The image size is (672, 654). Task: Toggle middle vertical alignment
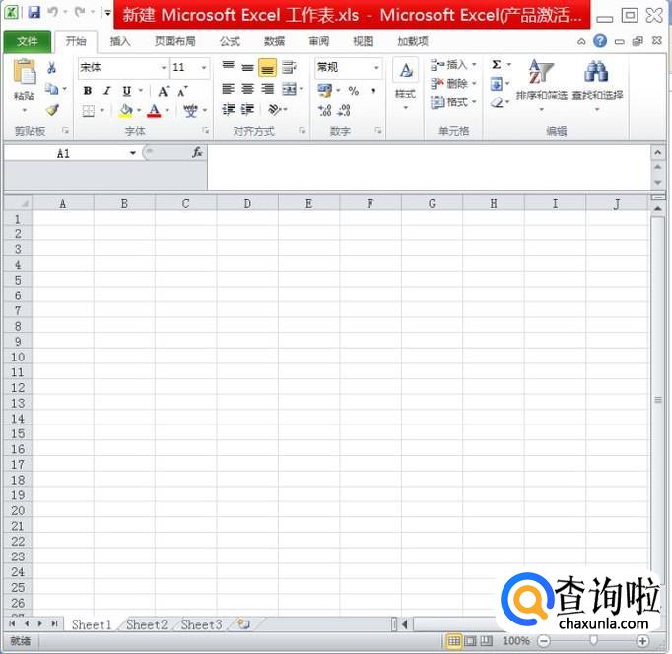pos(247,67)
